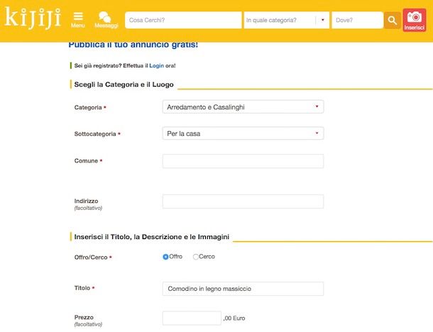This screenshot has height=332, width=433.
Task: Select the Cerco radio button
Action: tap(196, 257)
